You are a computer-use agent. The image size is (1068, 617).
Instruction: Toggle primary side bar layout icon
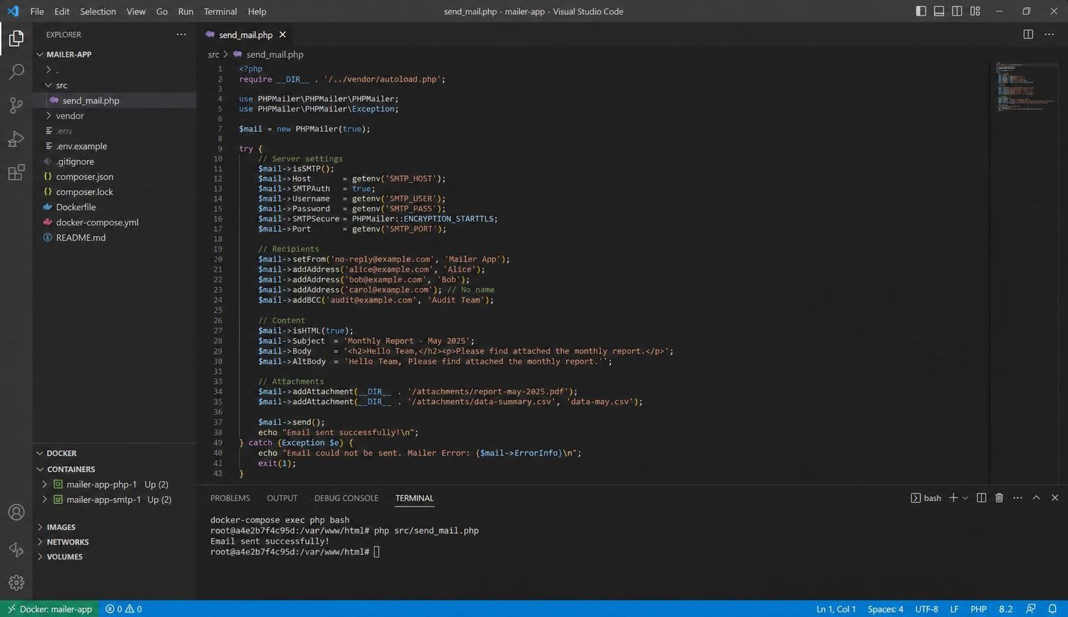tap(921, 11)
